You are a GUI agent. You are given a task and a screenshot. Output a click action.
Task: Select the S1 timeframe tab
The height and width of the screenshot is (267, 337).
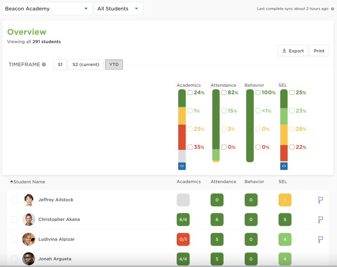point(60,64)
